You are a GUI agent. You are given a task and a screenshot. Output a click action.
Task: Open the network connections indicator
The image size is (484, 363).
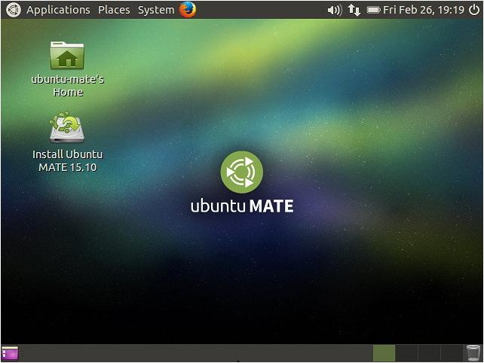[354, 11]
